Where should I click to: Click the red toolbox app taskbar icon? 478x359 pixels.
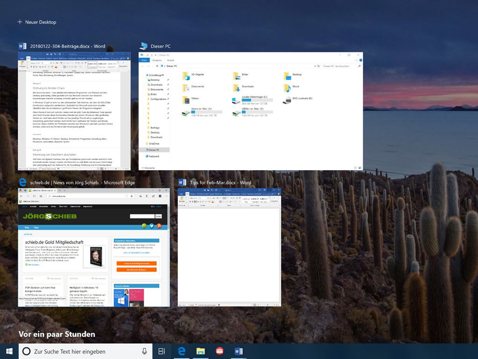219,352
